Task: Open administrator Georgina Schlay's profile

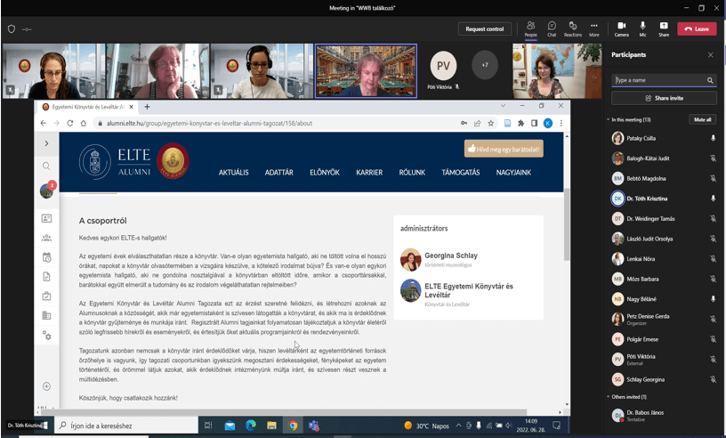Action: pyautogui.click(x=450, y=255)
